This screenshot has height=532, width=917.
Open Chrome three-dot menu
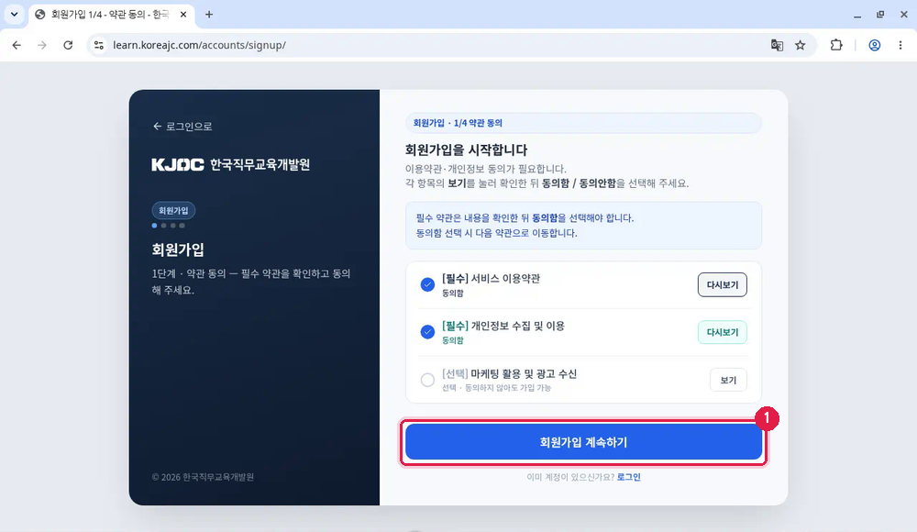point(900,45)
